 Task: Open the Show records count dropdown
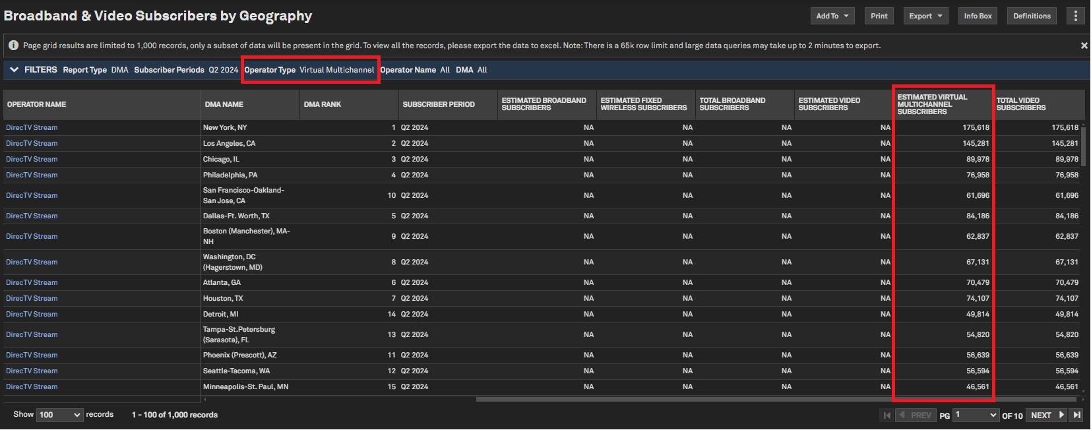pyautogui.click(x=59, y=415)
